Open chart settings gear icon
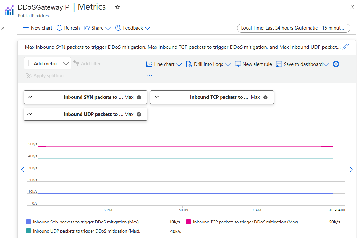The height and width of the screenshot is (238, 357). [x=336, y=64]
